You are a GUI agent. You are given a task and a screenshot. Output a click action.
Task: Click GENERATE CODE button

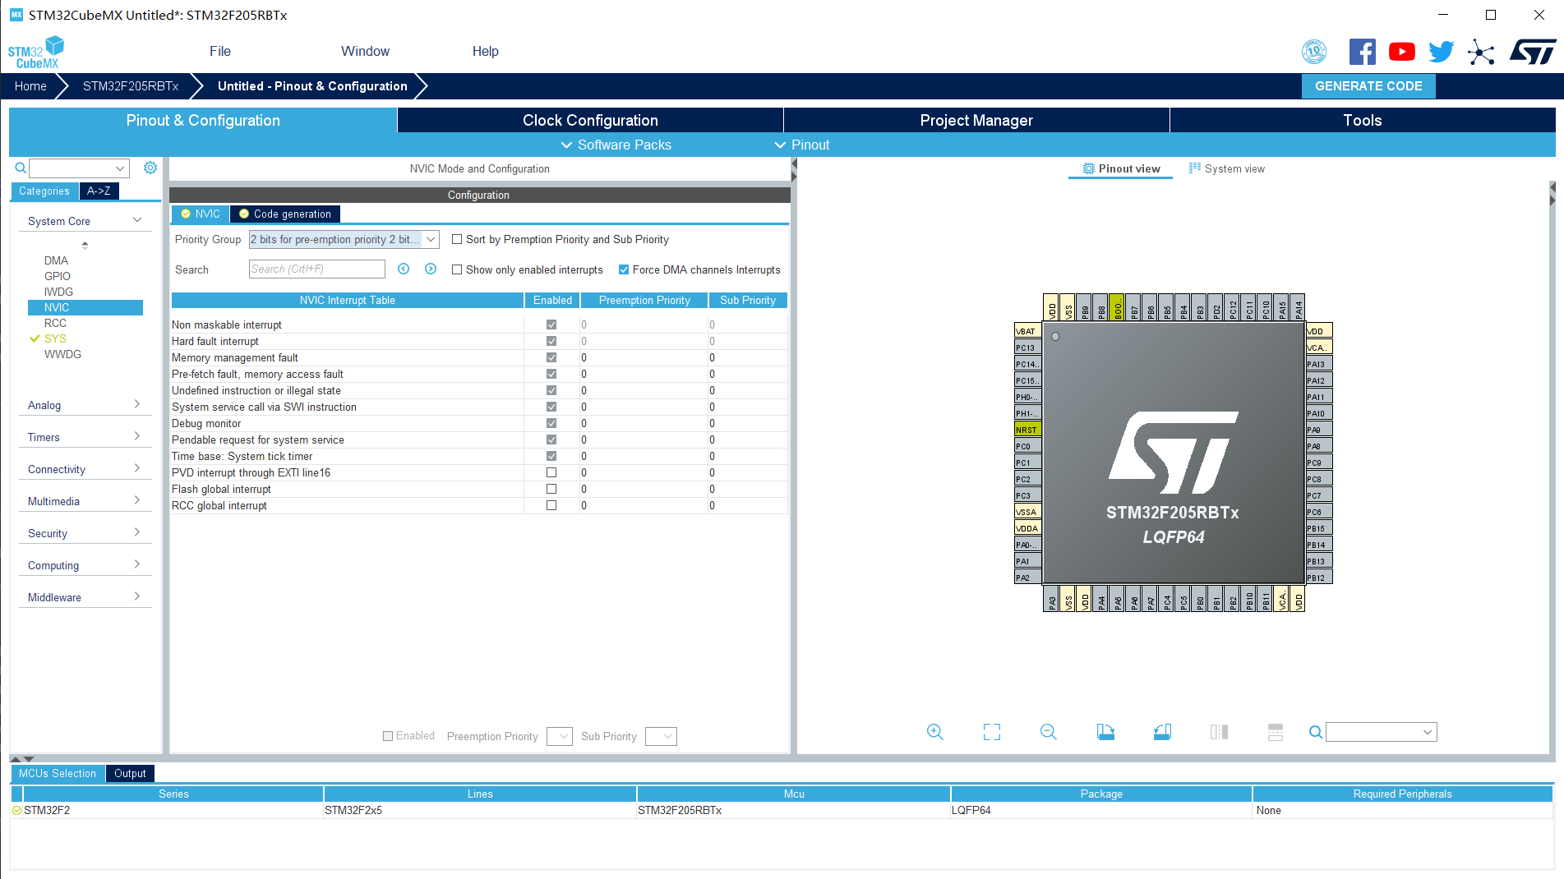pyautogui.click(x=1368, y=86)
